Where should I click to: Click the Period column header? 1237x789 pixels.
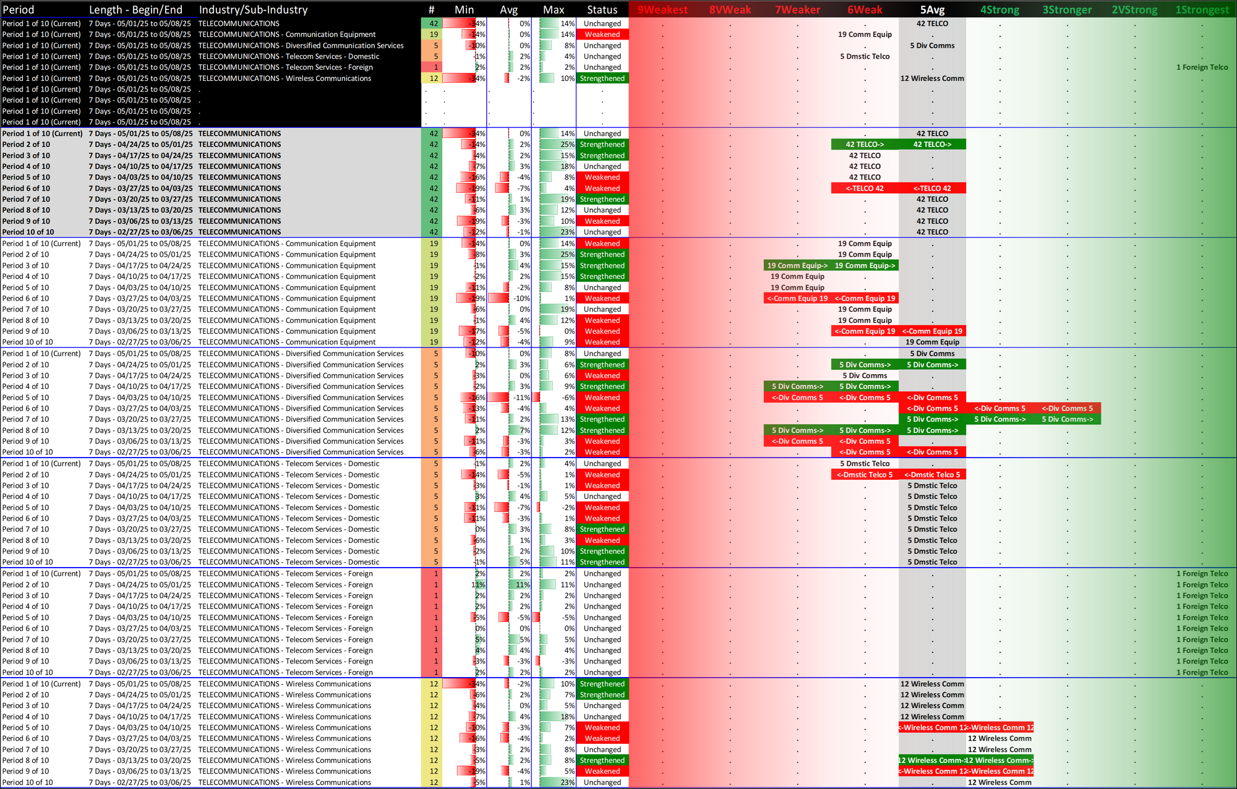(19, 10)
